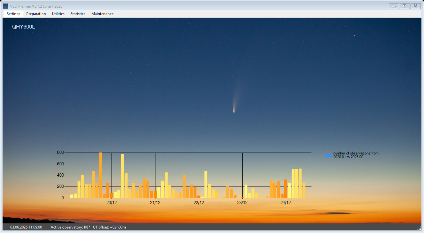The image size is (424, 233).
Task: Click the date and time in status bar
Action: pos(26,227)
